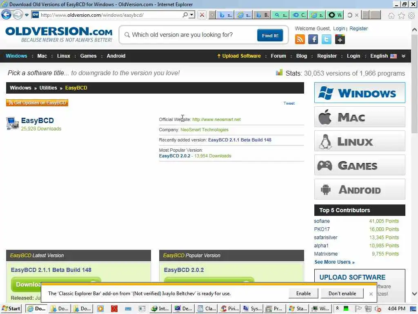The image size is (418, 314).
Task: Click the media player taskbar icon
Action: [x=100, y=309]
